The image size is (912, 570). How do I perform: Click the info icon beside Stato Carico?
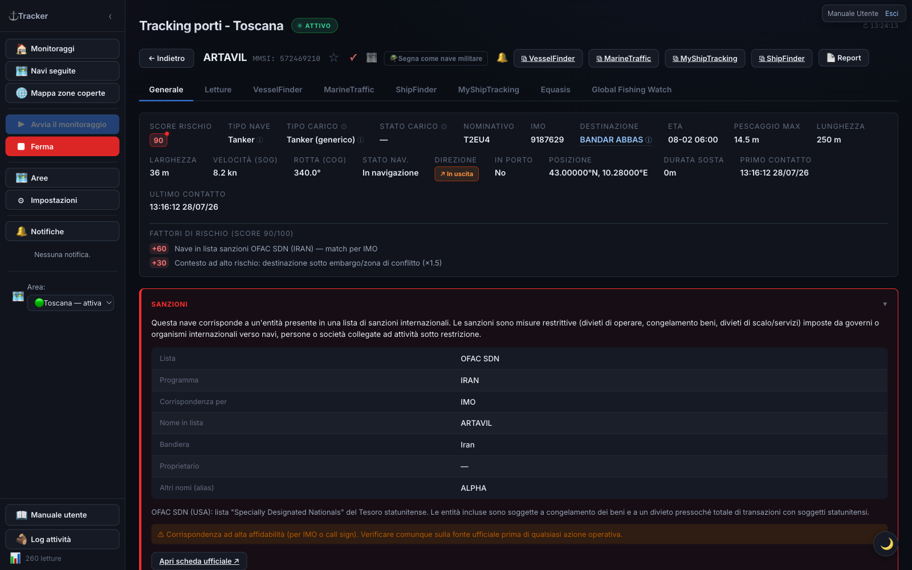tap(444, 127)
